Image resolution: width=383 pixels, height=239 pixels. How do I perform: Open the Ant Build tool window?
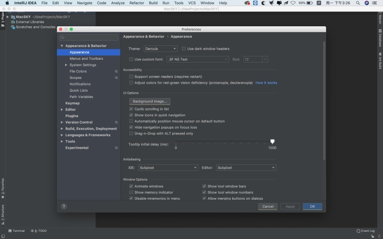380,60
